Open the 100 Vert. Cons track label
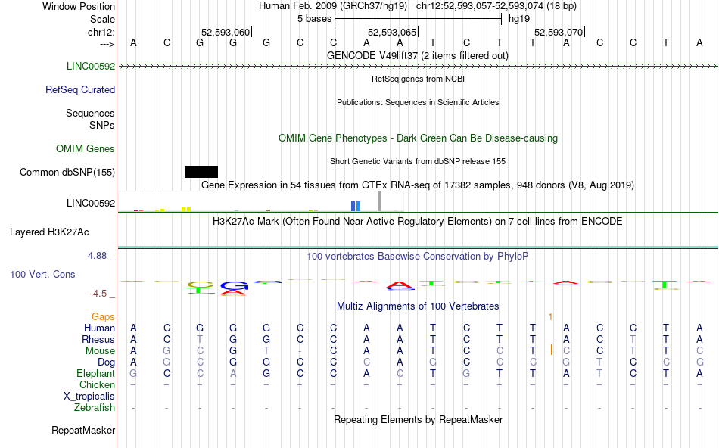The height and width of the screenshot is (448, 719). pyautogui.click(x=42, y=274)
